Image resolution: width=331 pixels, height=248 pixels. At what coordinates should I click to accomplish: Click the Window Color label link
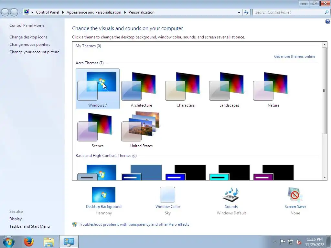point(168,207)
